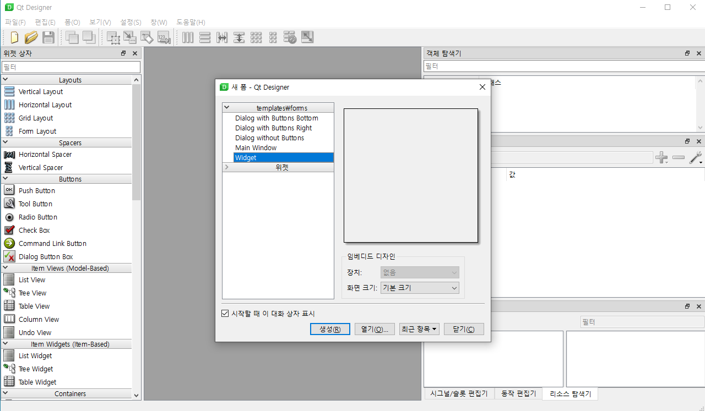Screen dimensions: 705x411
Task: Click the New form toolbar icon
Action: click(x=15, y=37)
